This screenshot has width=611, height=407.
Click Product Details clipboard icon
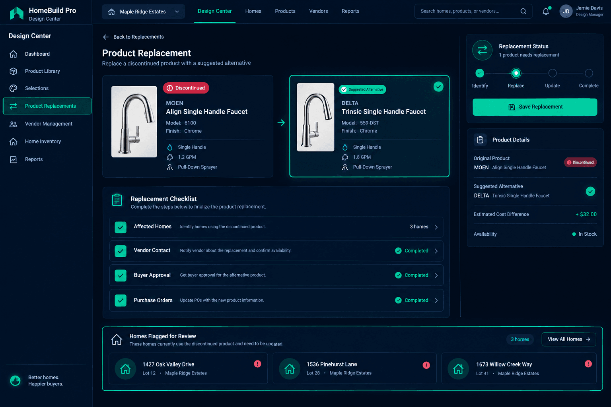point(480,140)
